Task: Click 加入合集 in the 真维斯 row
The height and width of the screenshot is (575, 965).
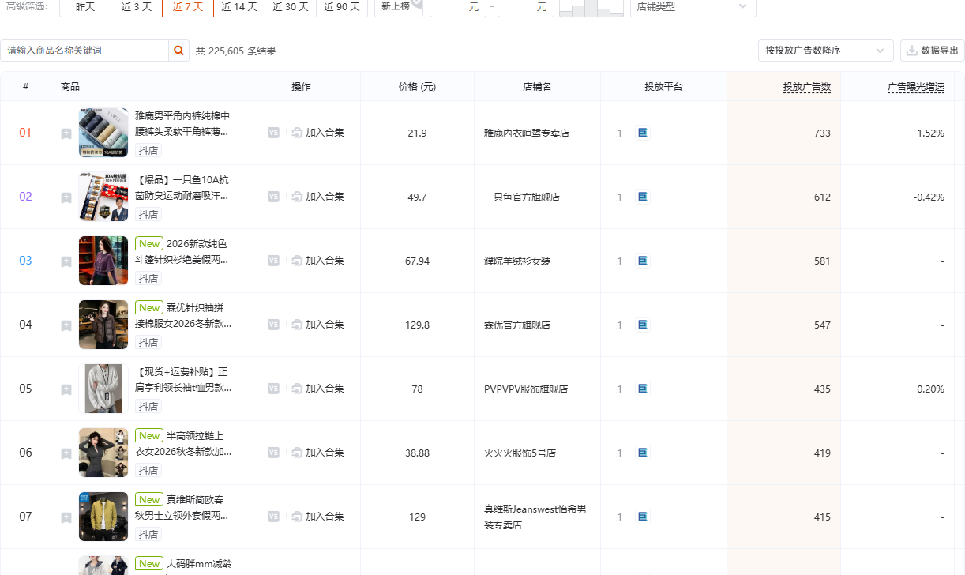Action: (x=318, y=517)
